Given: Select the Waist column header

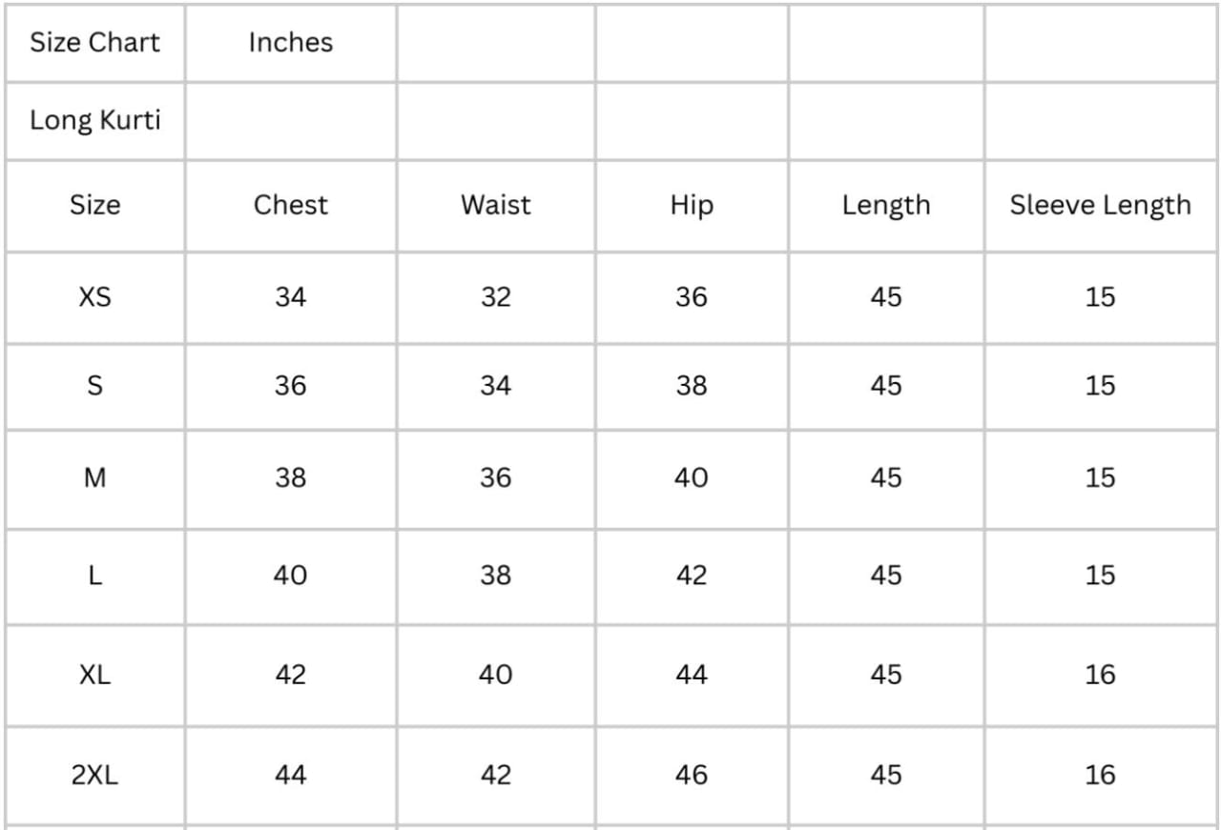Looking at the screenshot, I should (x=496, y=205).
